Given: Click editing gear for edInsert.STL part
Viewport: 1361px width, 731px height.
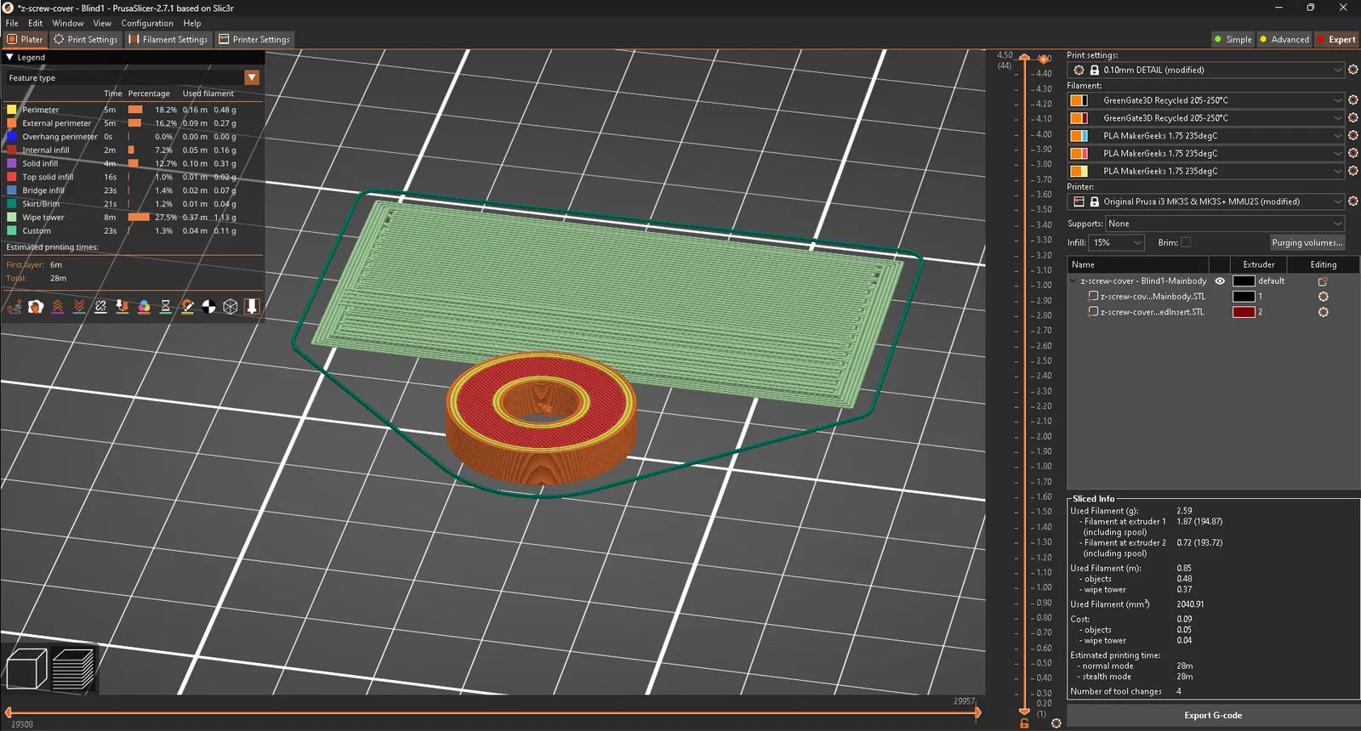Looking at the screenshot, I should coord(1324,312).
